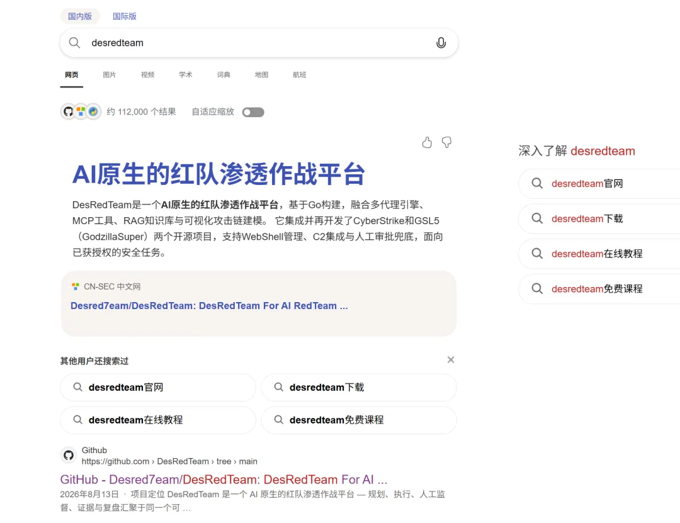
Task: Click related search pill desredteam在线教程
Action: pyautogui.click(x=158, y=420)
